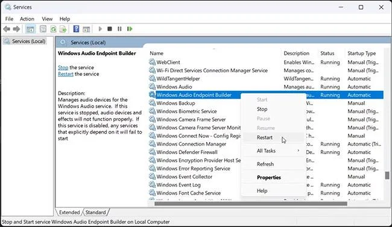Select the Wi-Fi Direct Services Connection Manager Service row
Image resolution: width=392 pixels, height=227 pixels.
(x=266, y=70)
